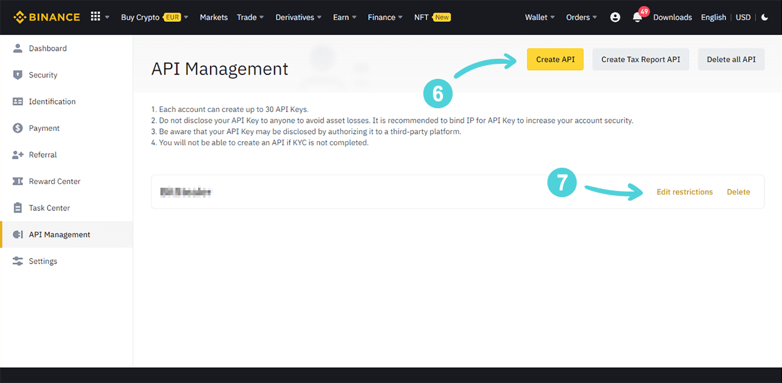Select the Security sidebar icon
Image resolution: width=782 pixels, height=383 pixels.
[18, 74]
